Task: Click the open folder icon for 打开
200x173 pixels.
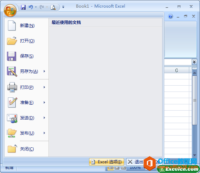Action: tap(12, 41)
